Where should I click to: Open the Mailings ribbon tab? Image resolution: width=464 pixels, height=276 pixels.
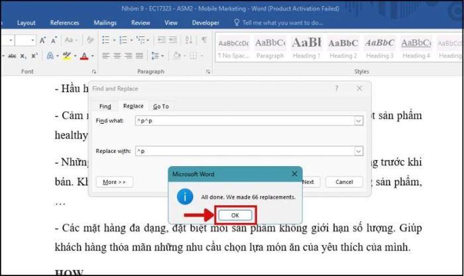[x=105, y=23]
